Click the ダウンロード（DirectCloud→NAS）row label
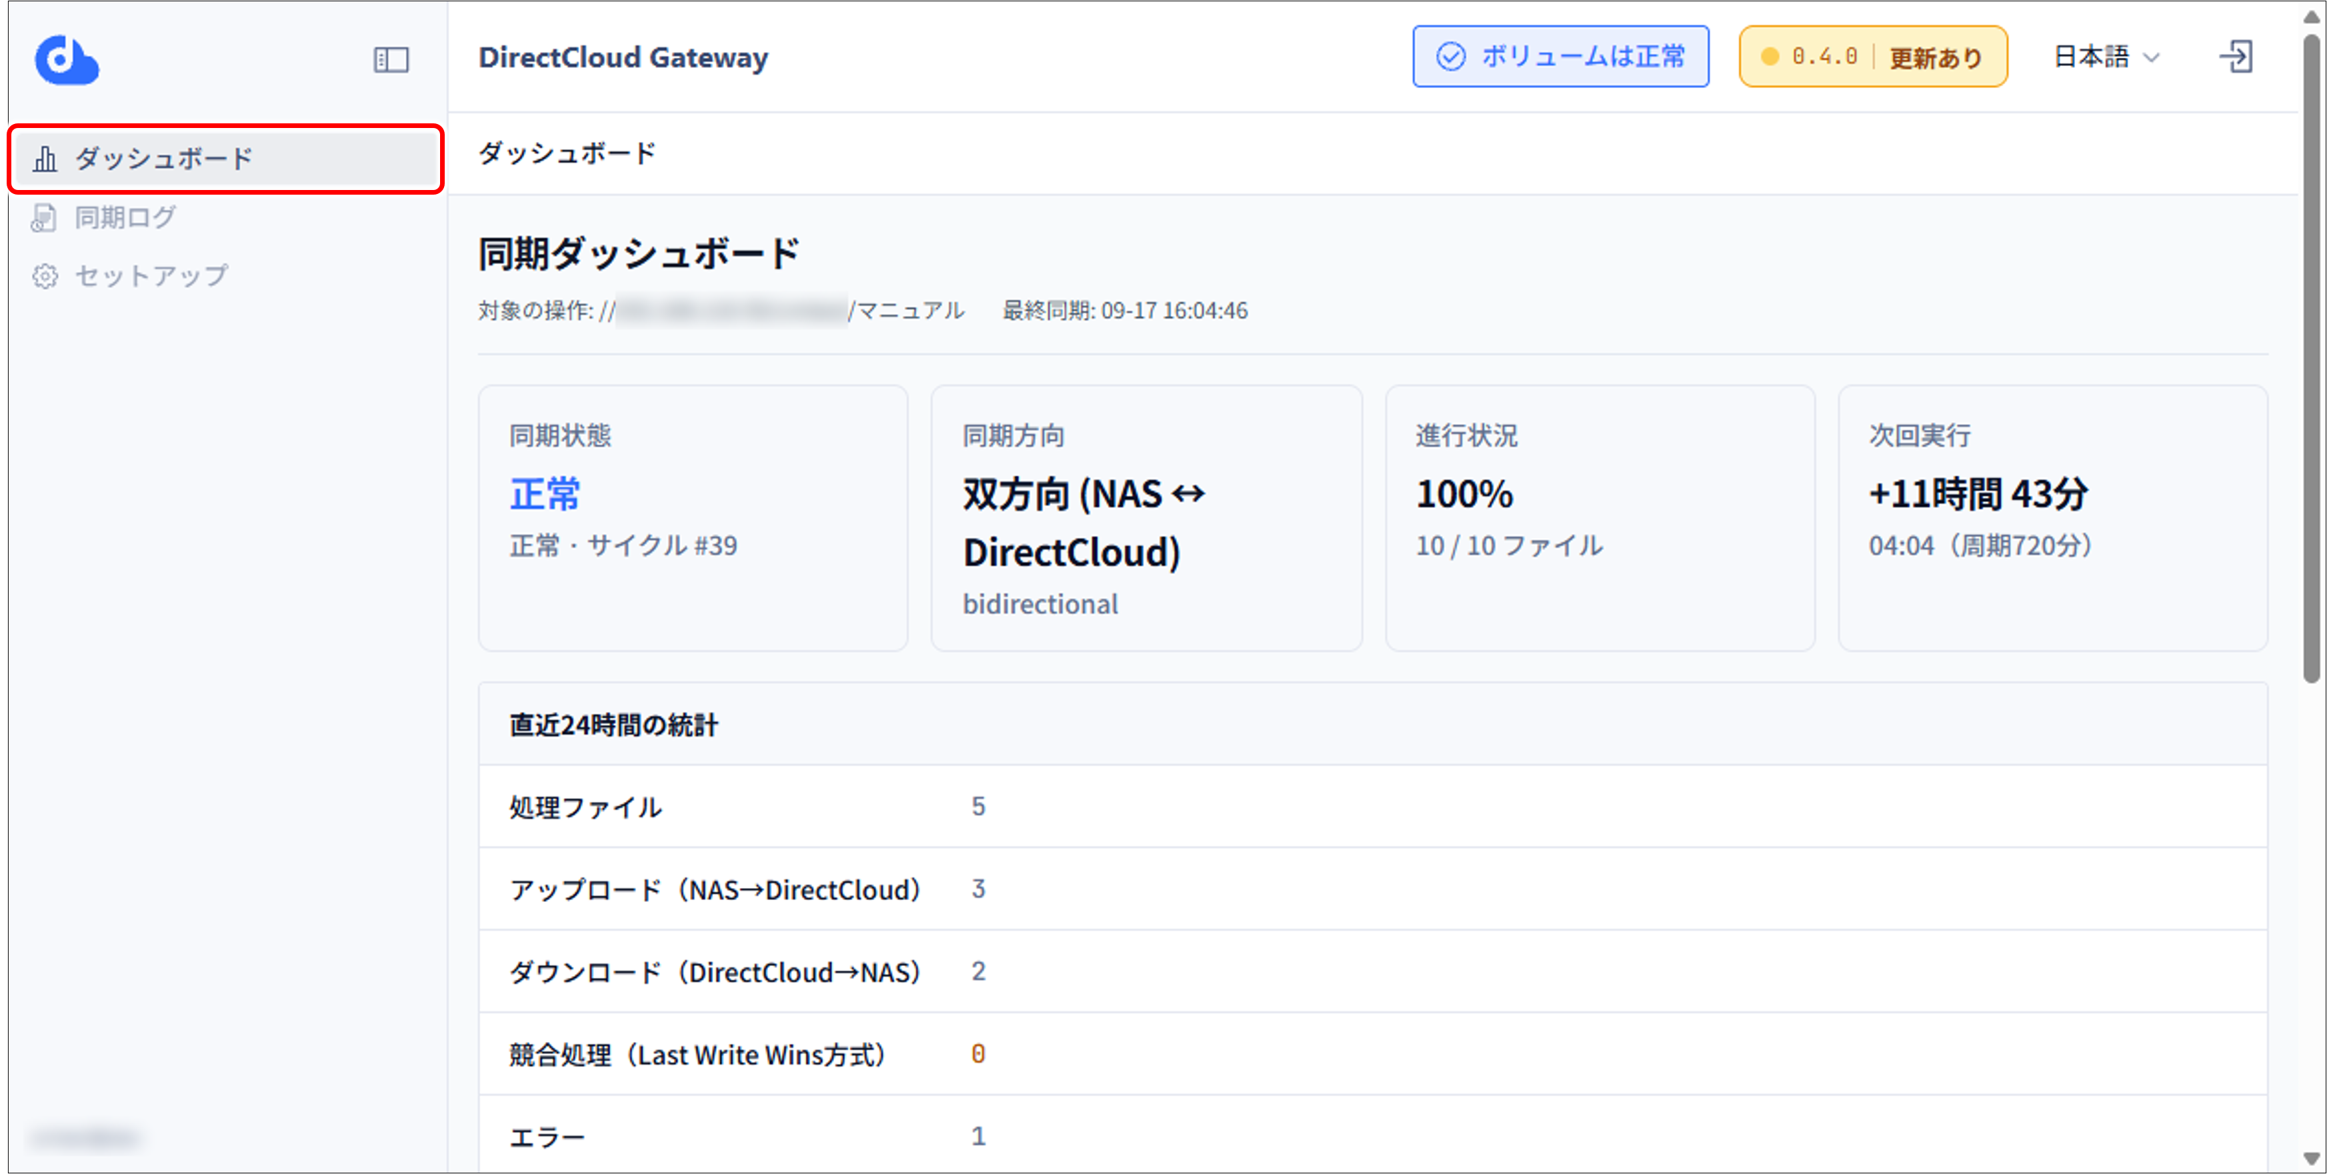2327x1174 pixels. pyautogui.click(x=715, y=973)
